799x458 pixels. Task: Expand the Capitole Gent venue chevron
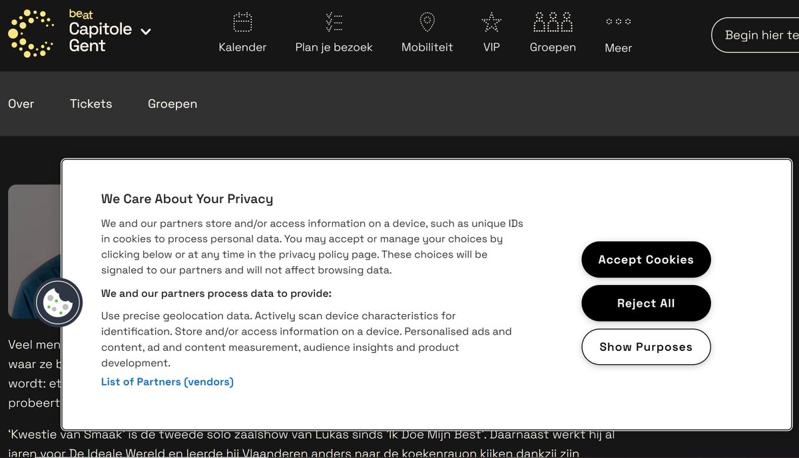click(x=146, y=31)
